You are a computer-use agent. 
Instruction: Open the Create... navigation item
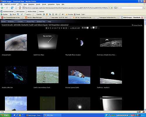tap(20, 22)
